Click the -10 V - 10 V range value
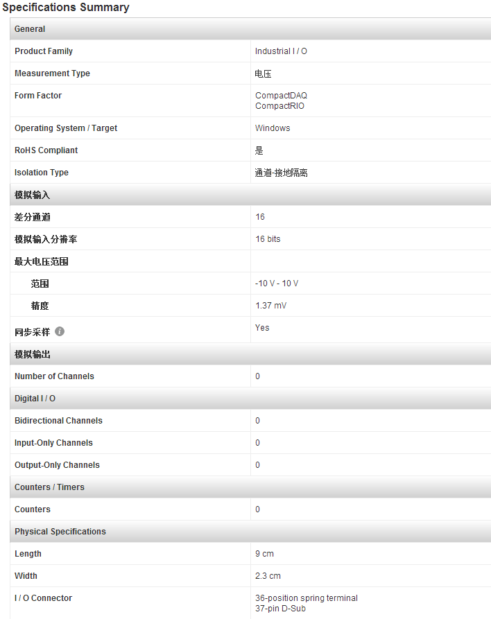This screenshot has height=619, width=491. (x=277, y=284)
